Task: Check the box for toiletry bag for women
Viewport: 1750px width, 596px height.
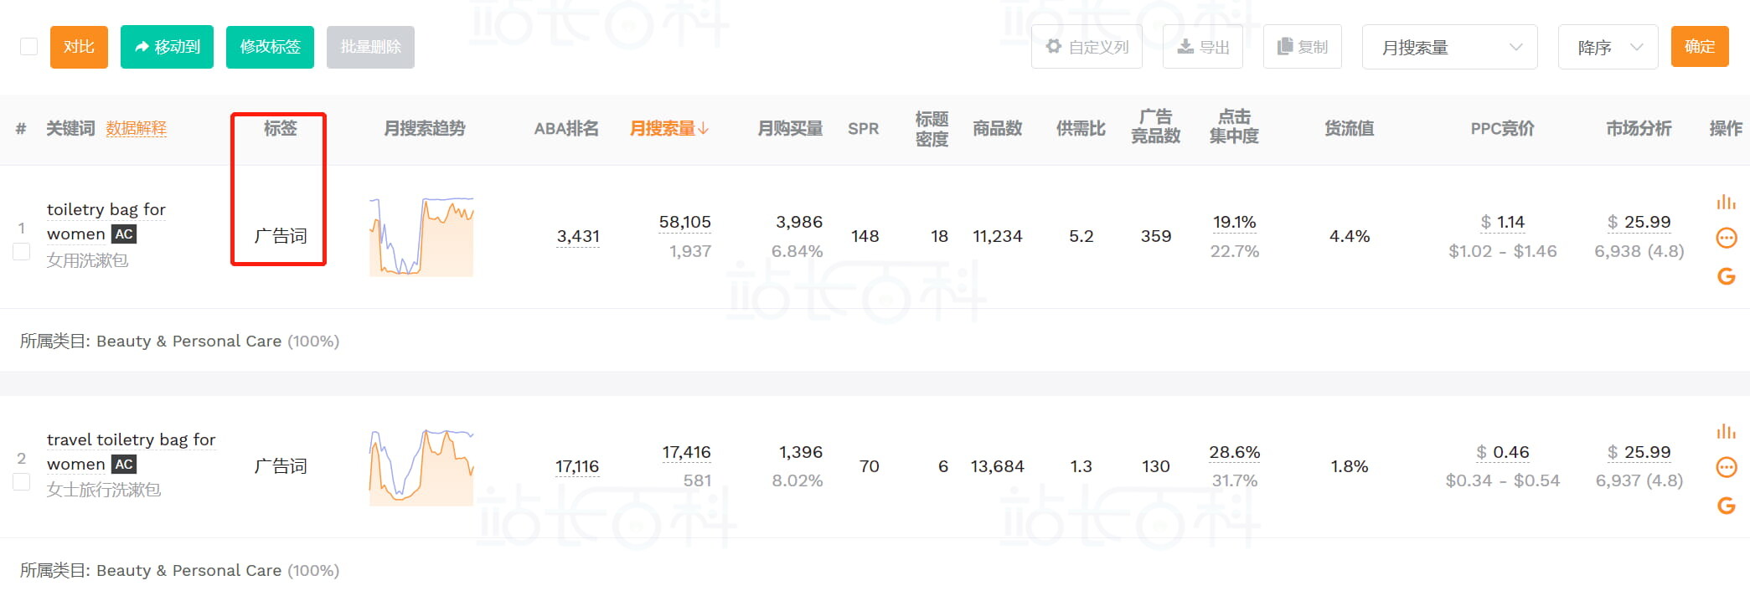Action: tap(22, 252)
